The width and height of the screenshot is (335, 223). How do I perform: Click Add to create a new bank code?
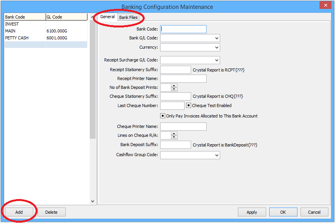[x=19, y=212]
